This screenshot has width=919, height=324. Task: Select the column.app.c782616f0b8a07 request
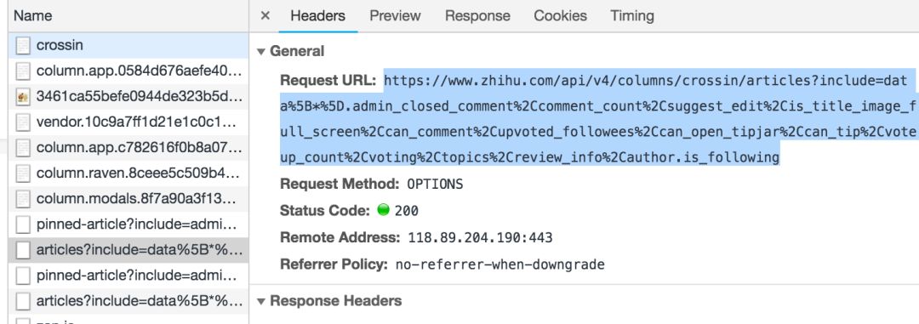pos(128,148)
